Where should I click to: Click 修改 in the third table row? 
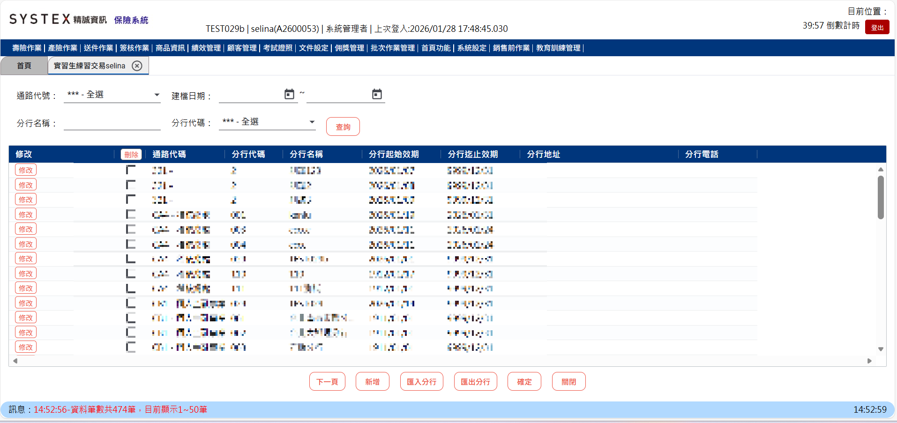click(x=26, y=200)
